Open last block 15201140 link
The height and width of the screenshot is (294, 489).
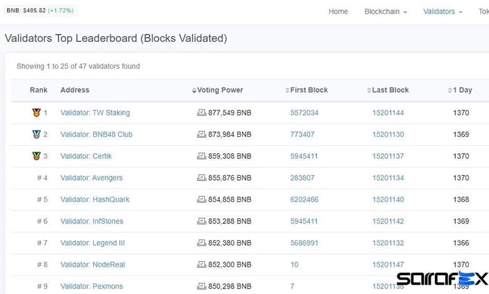pyautogui.click(x=388, y=200)
